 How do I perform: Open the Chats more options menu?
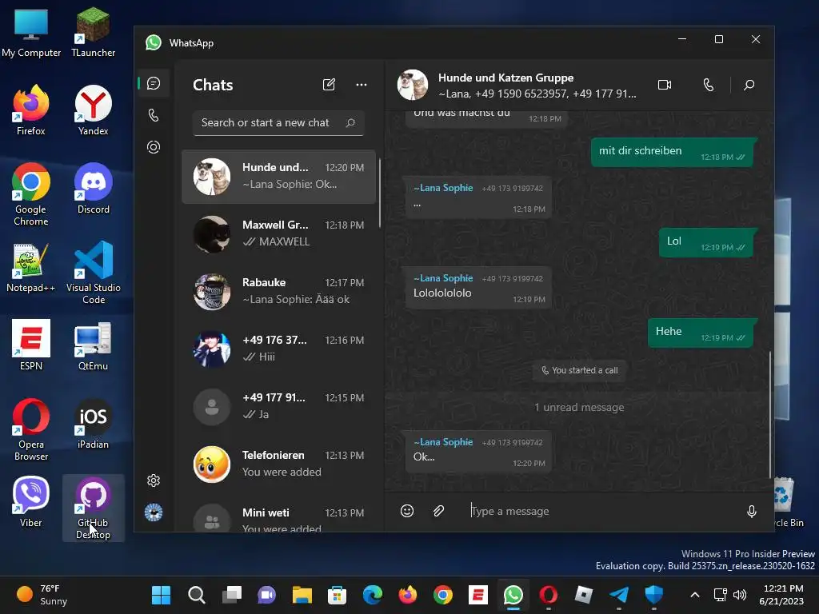[362, 85]
